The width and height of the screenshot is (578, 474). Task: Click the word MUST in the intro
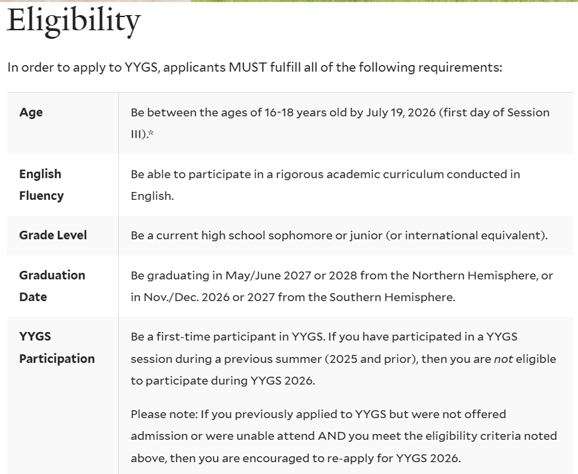[247, 68]
